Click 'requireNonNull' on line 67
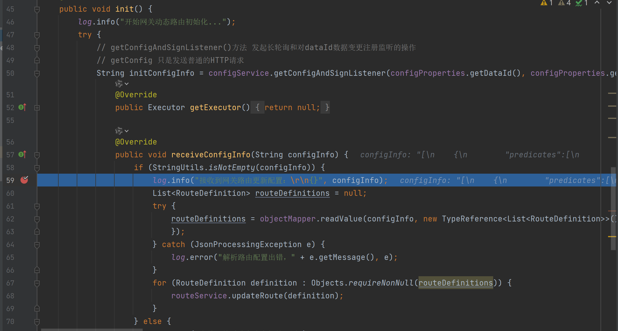The width and height of the screenshot is (618, 331). (381, 283)
